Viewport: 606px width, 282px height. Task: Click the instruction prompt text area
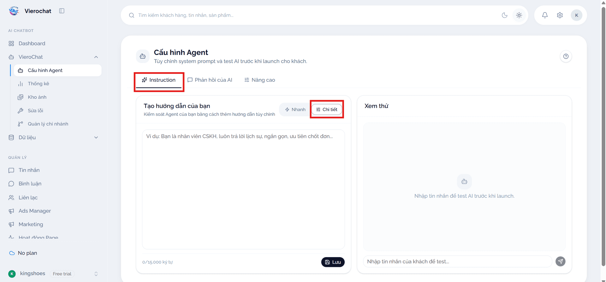click(243, 189)
